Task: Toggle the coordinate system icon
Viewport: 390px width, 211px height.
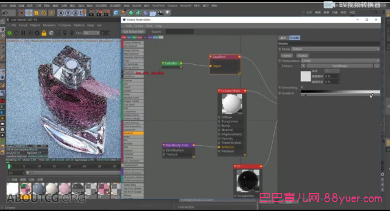Action: 83,13
